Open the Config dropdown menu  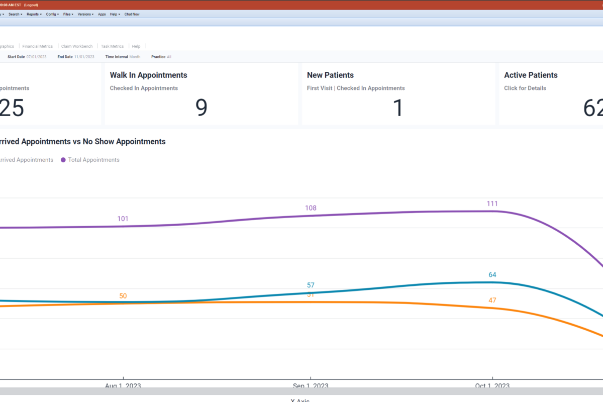point(52,14)
